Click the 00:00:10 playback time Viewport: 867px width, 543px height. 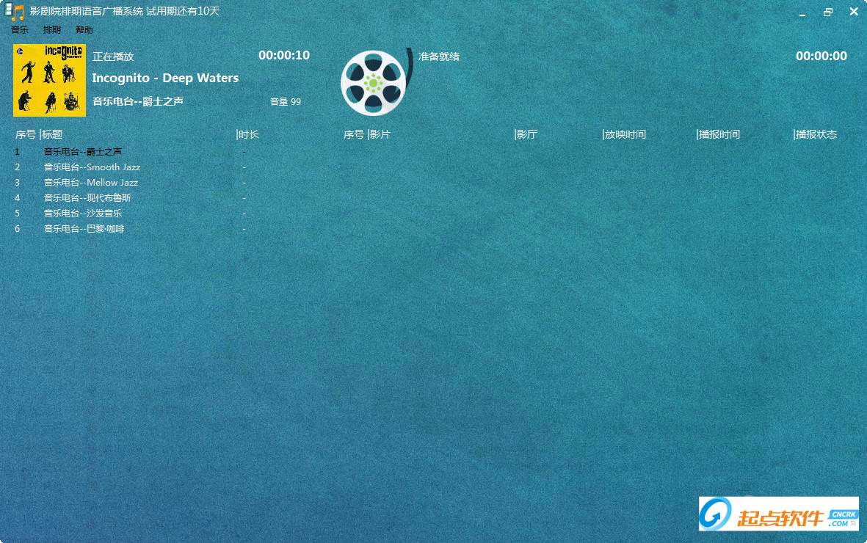coord(284,55)
